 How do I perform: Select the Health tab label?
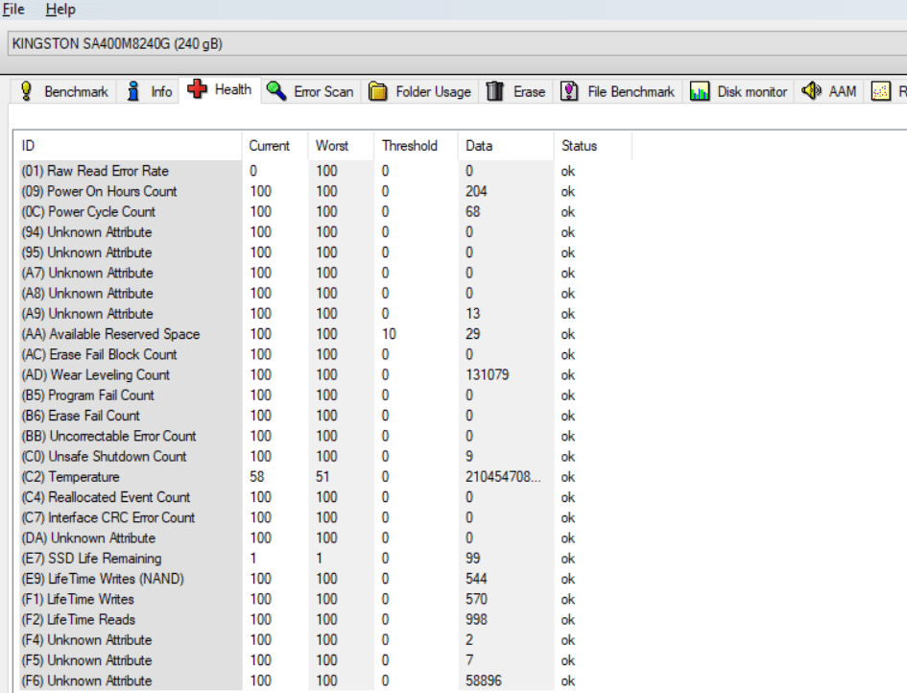point(233,89)
